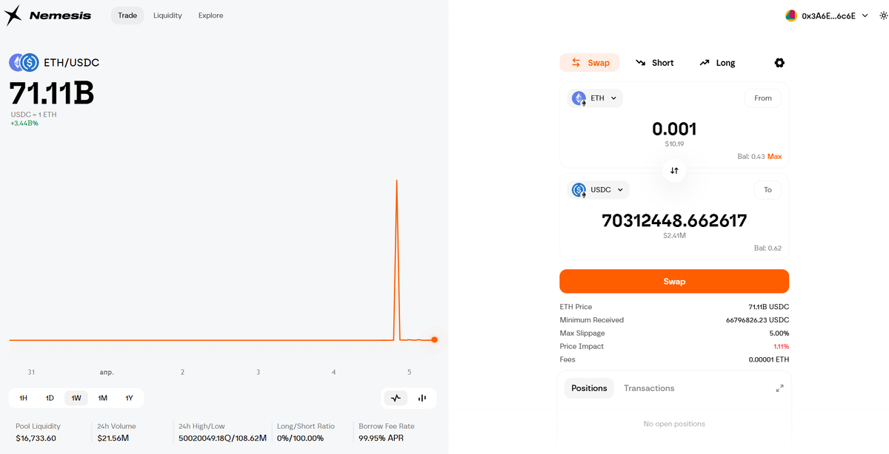Switch to line chart view

(x=396, y=398)
